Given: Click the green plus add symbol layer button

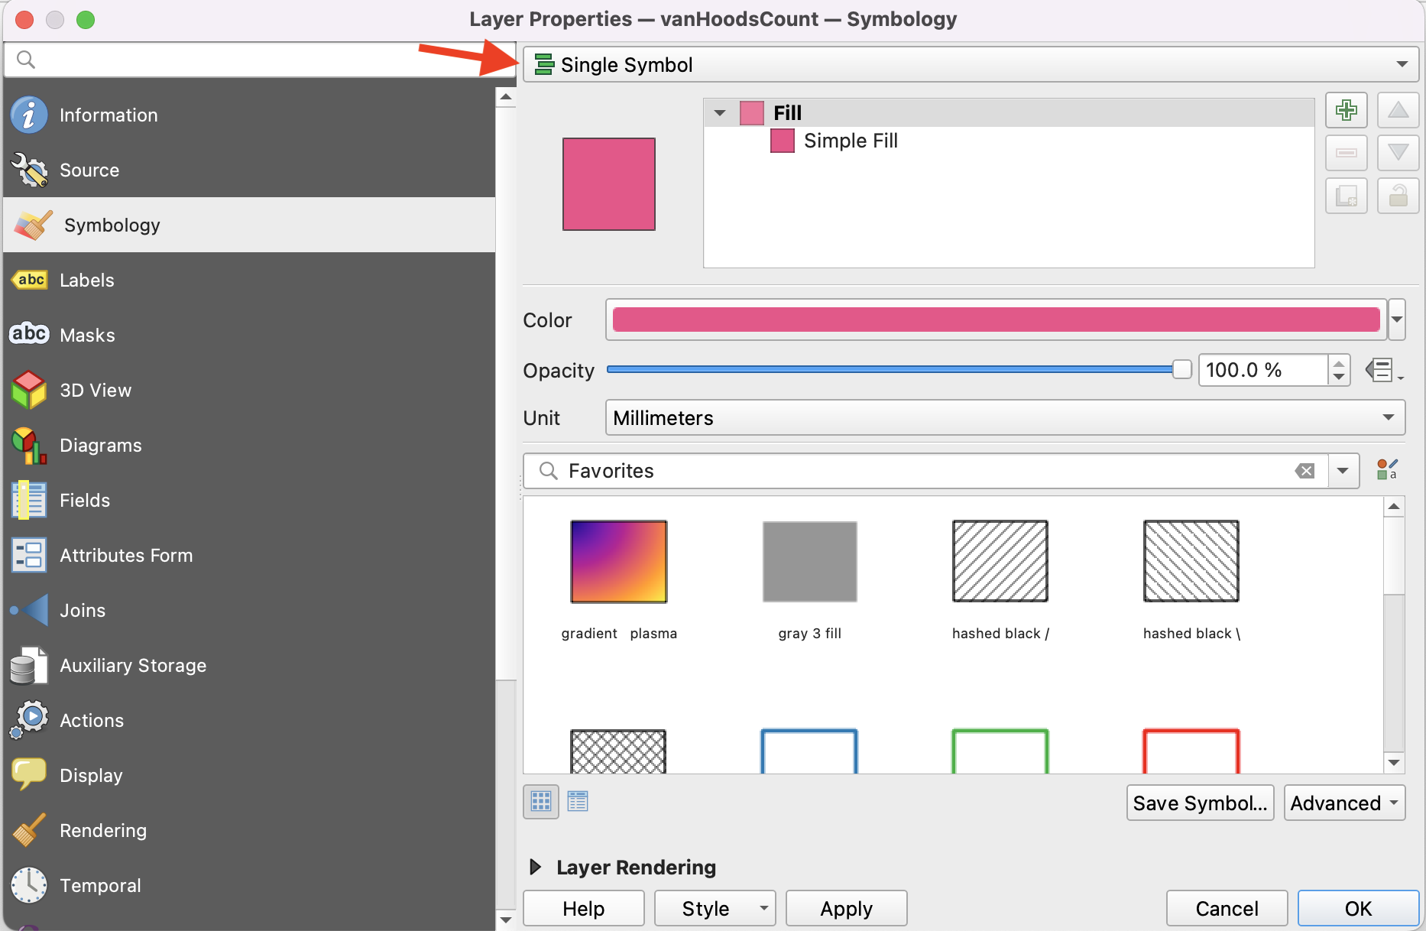Looking at the screenshot, I should click(1346, 111).
